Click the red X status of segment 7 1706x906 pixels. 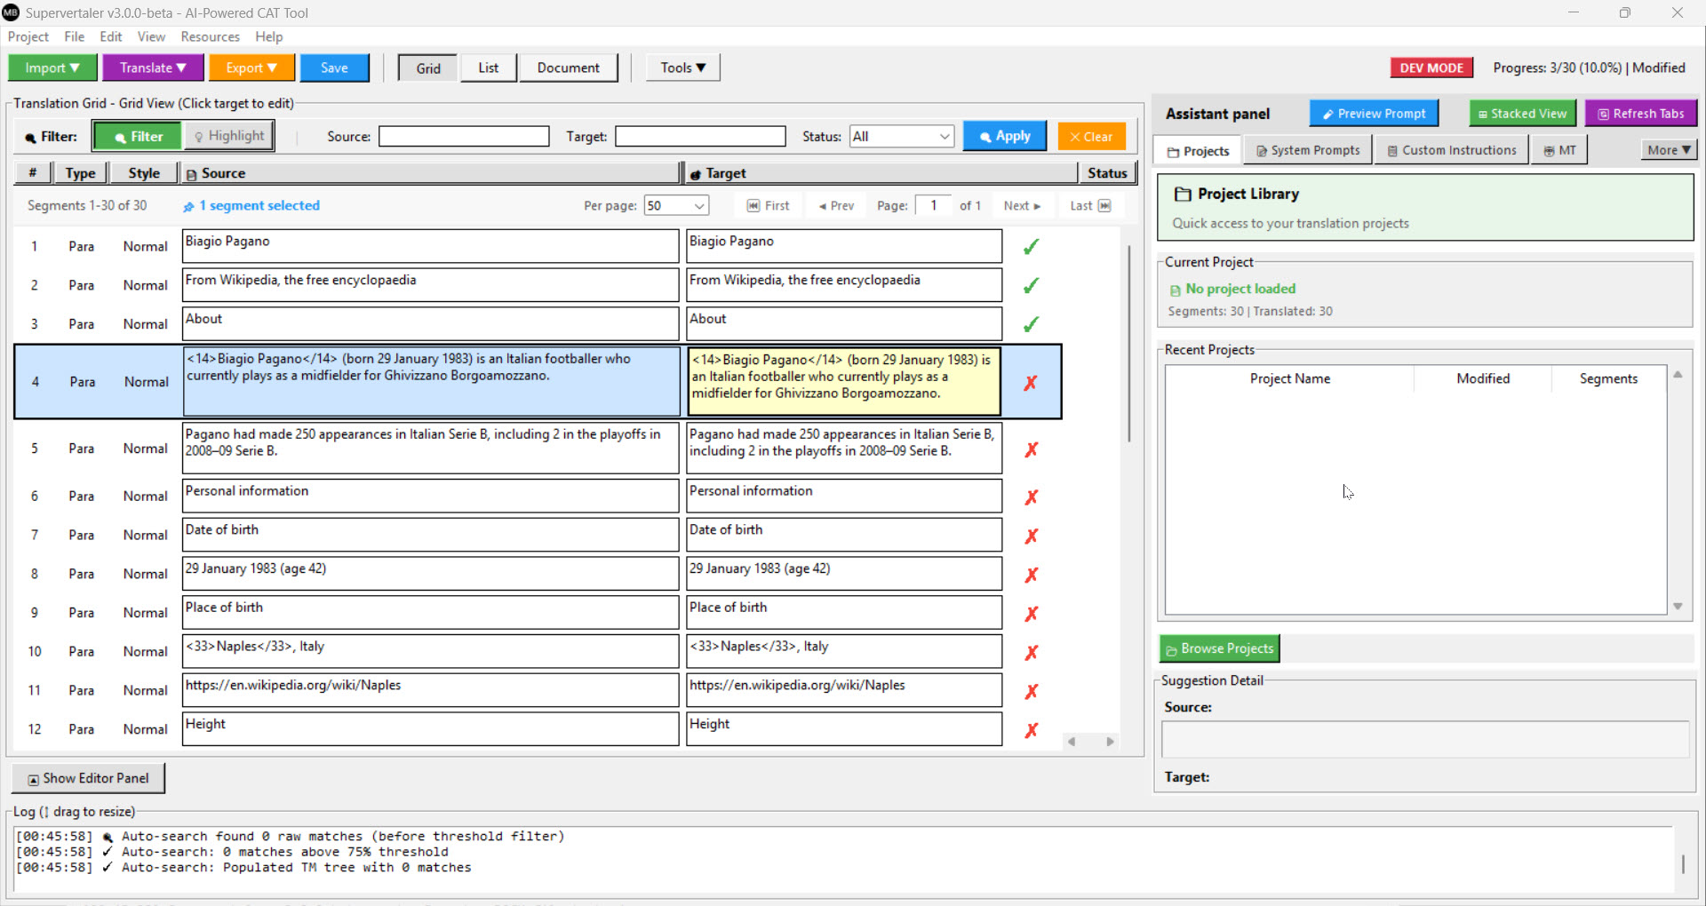(x=1031, y=536)
